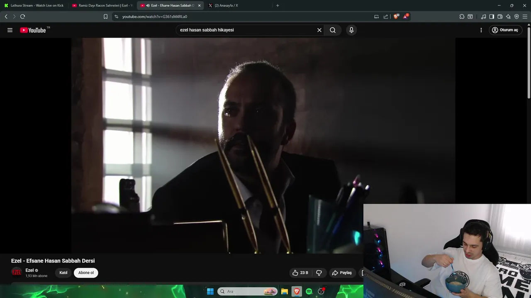Toggle the browser sidebar panel

[492, 17]
